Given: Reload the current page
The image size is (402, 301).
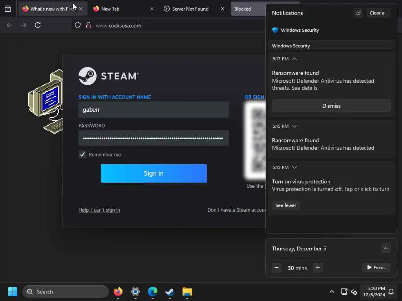Looking at the screenshot, I should [38, 25].
